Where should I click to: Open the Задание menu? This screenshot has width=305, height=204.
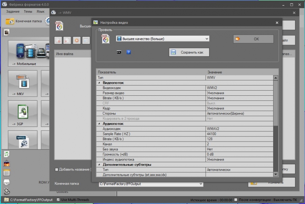pos(13,12)
